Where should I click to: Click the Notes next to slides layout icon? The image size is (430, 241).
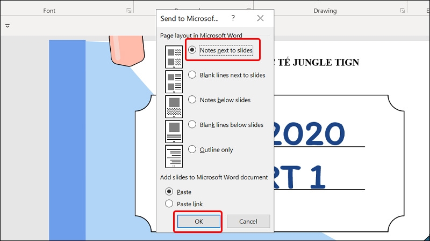(174, 57)
